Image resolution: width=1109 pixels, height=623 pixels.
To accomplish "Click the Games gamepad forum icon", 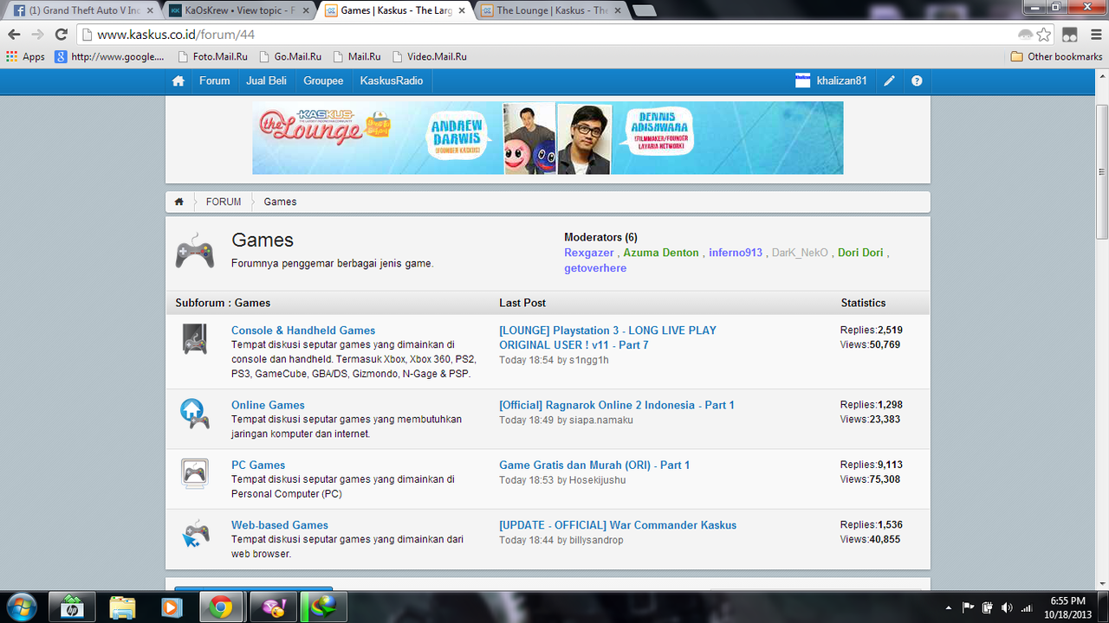I will pos(195,251).
